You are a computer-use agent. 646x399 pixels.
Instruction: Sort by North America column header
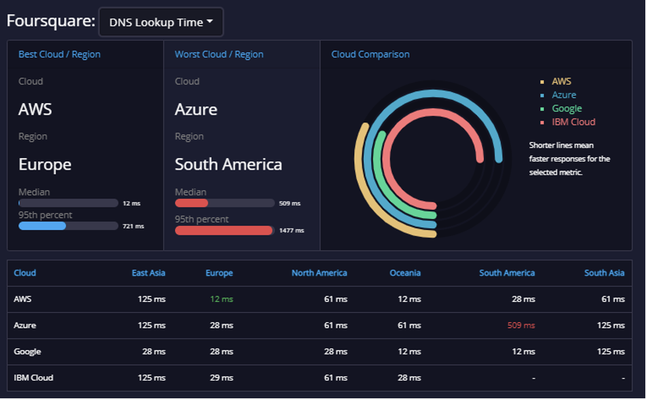coord(320,273)
